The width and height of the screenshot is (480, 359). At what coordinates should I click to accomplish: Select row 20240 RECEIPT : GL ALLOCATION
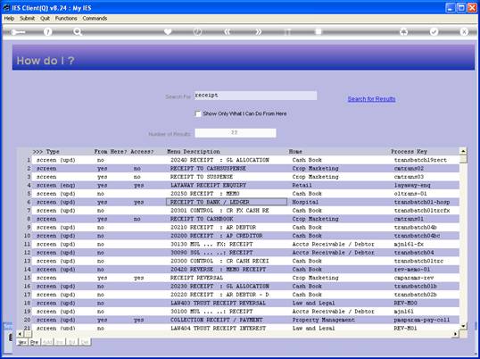click(x=245, y=160)
